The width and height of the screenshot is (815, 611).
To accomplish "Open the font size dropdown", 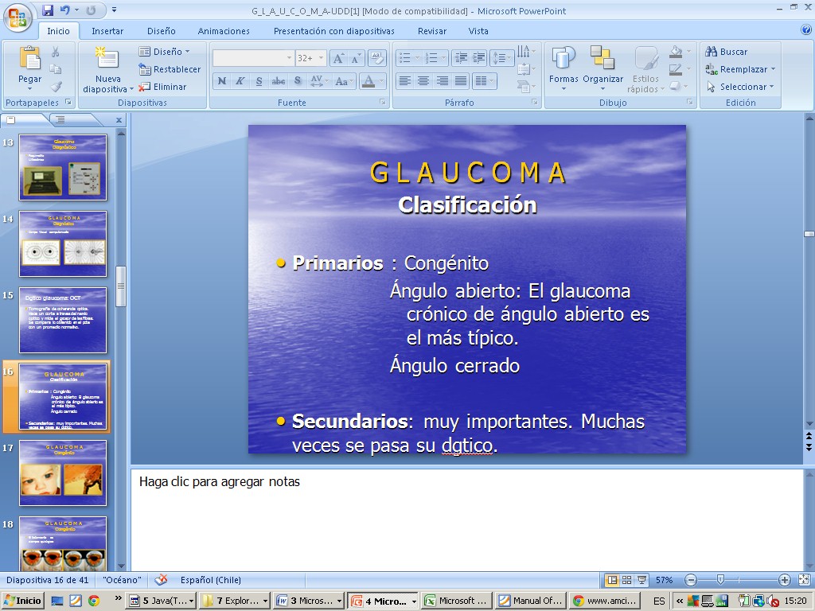I will coord(322,58).
